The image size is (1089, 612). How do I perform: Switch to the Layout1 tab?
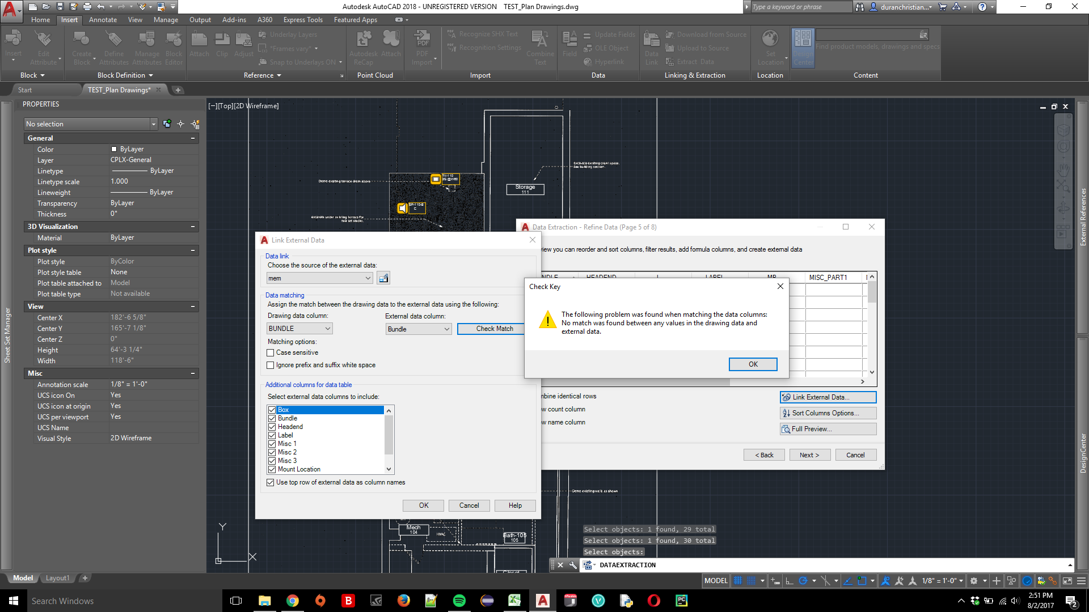(x=57, y=578)
